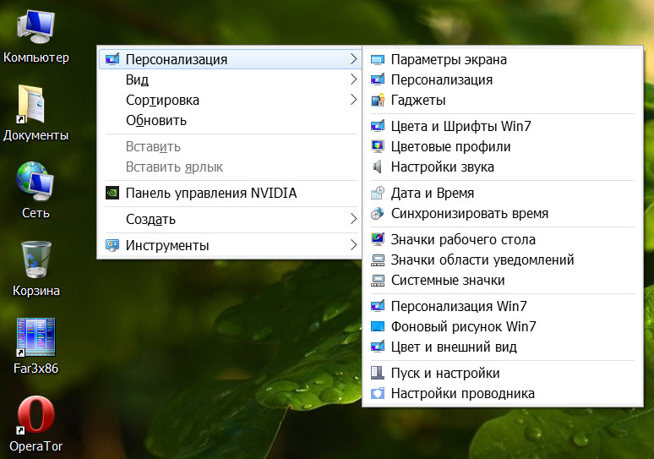Choose Фоновый рисунок Win7

point(503,326)
